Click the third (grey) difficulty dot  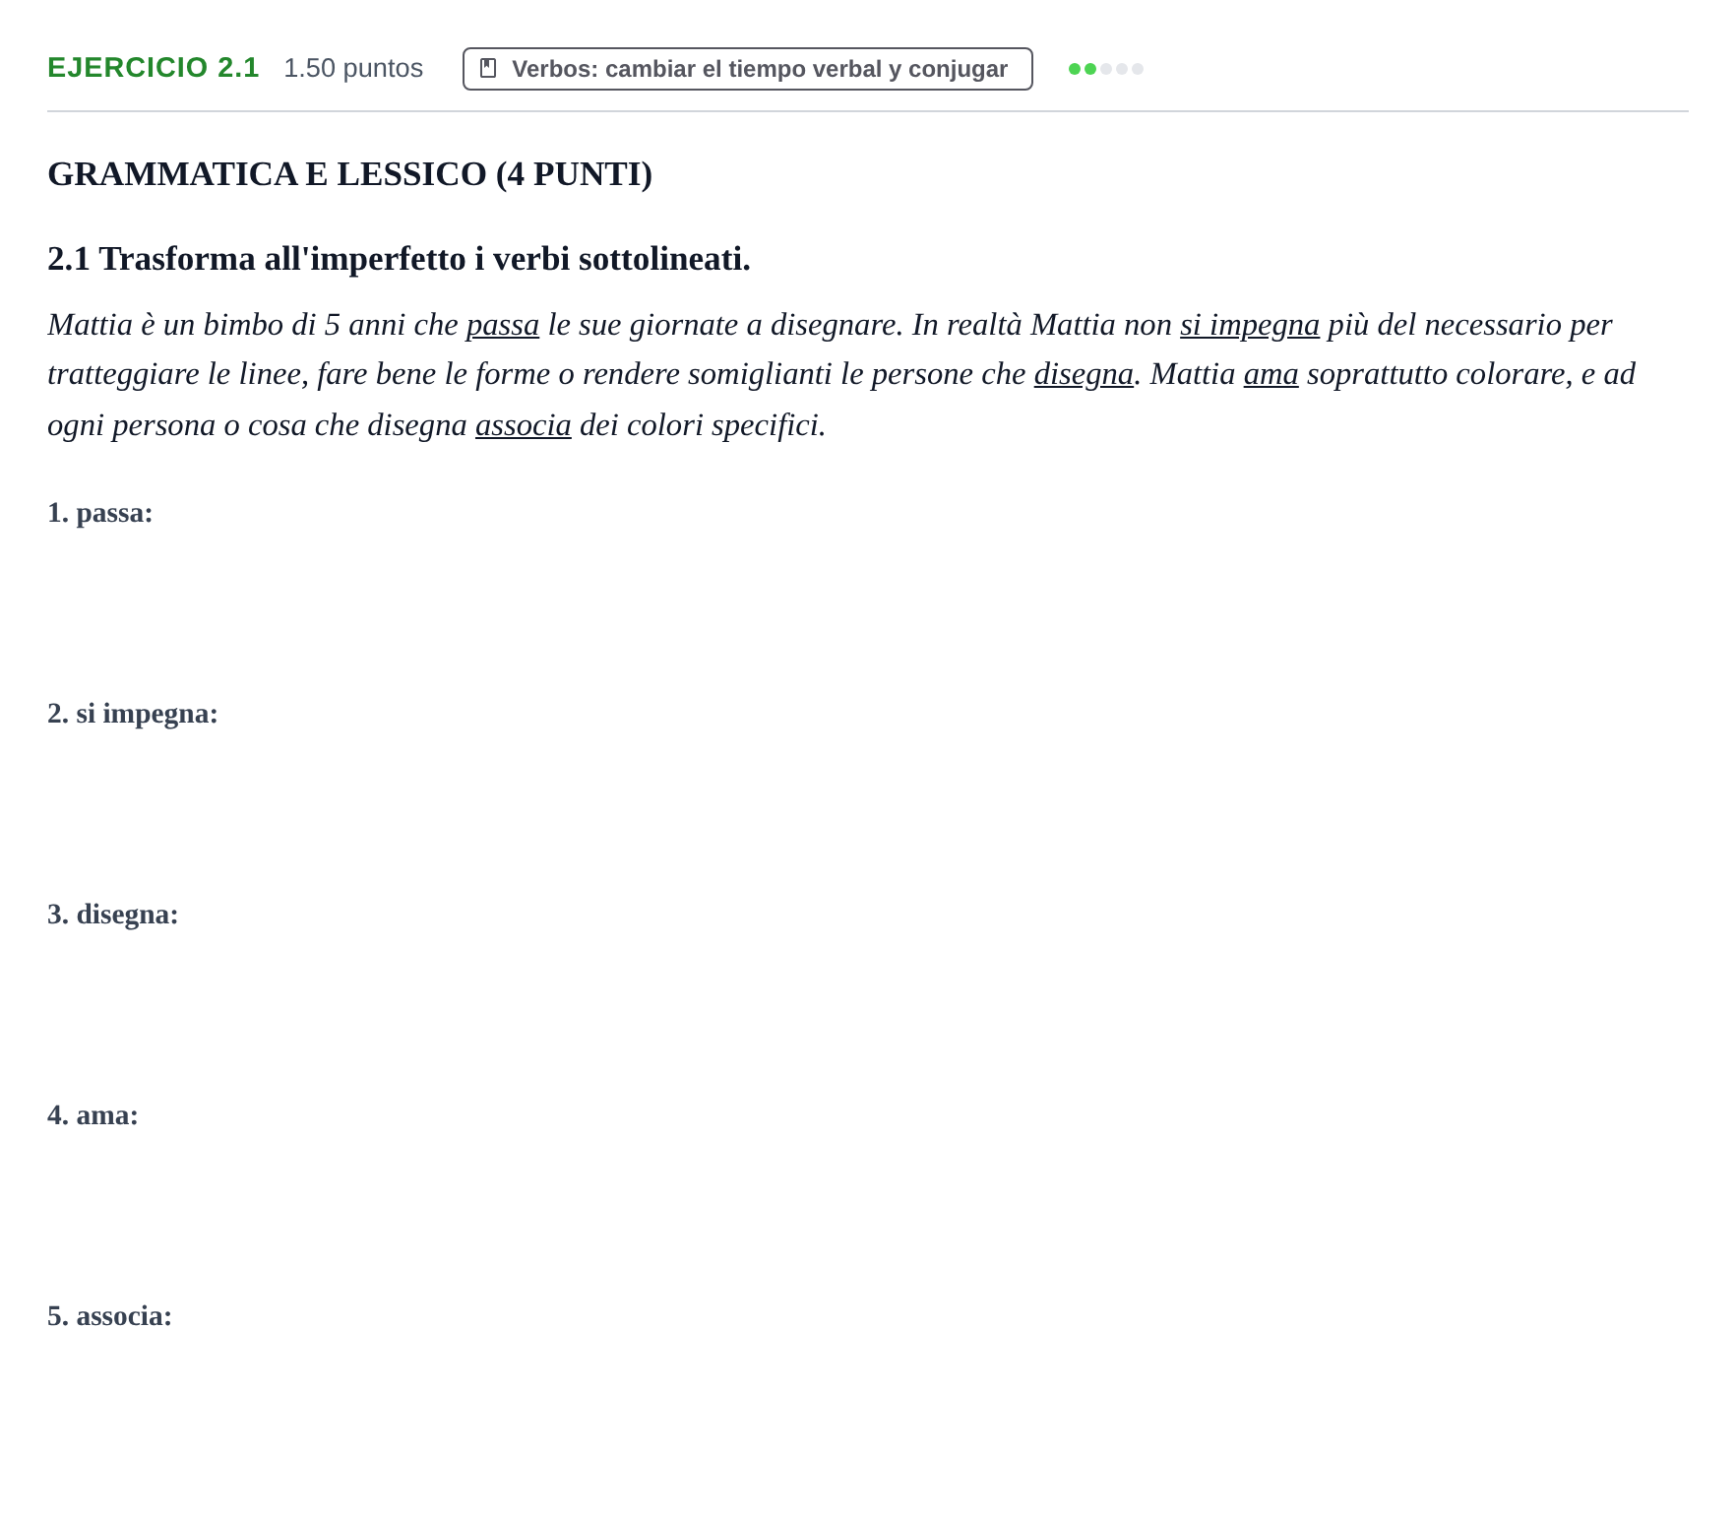[x=1106, y=69]
